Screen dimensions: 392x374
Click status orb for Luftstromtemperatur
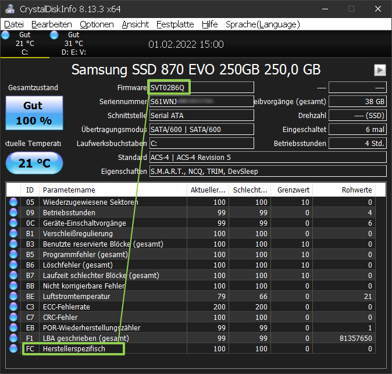point(13,297)
